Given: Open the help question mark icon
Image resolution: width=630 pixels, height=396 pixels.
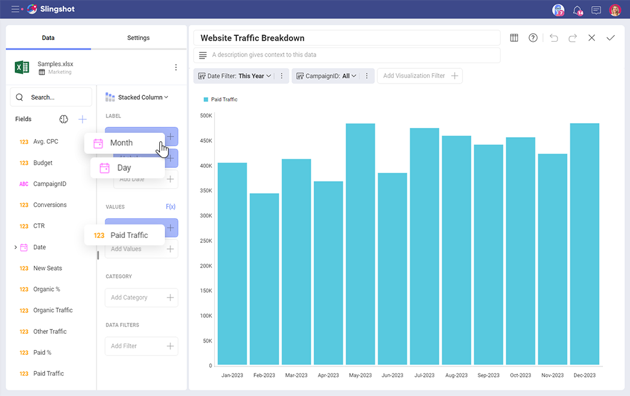Looking at the screenshot, I should click(533, 38).
